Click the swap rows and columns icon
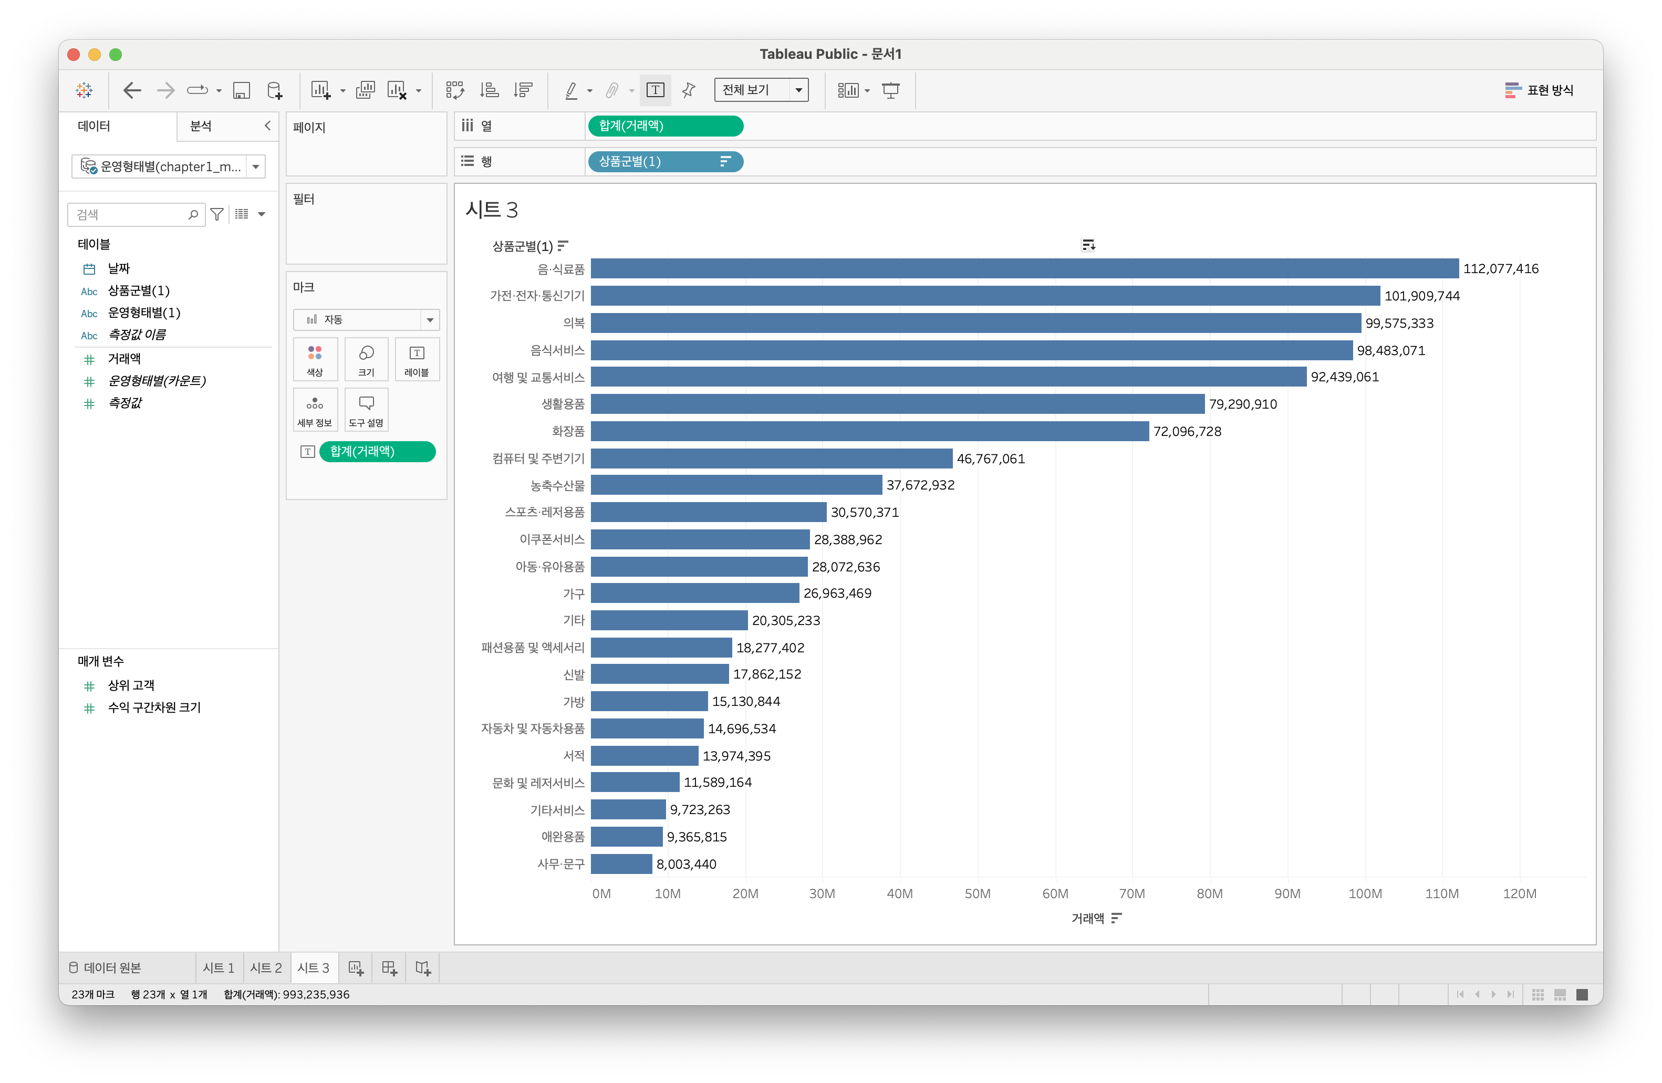The image size is (1662, 1083). click(454, 90)
